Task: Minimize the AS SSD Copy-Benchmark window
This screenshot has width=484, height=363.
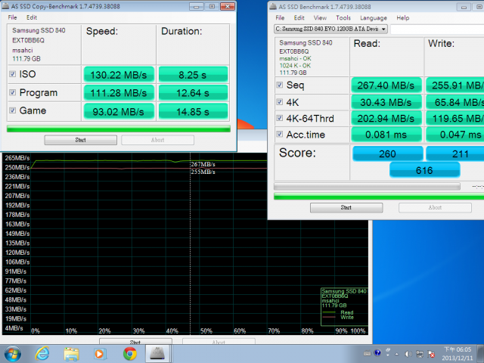Action: tap(197, 6)
